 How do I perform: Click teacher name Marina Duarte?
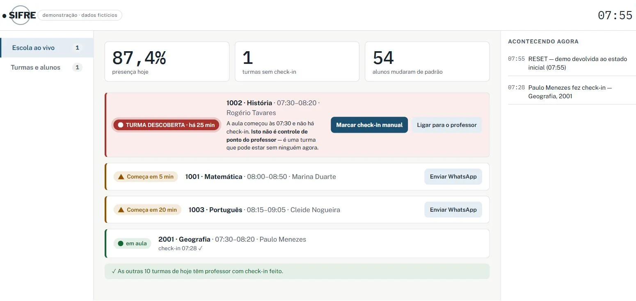pyautogui.click(x=314, y=177)
